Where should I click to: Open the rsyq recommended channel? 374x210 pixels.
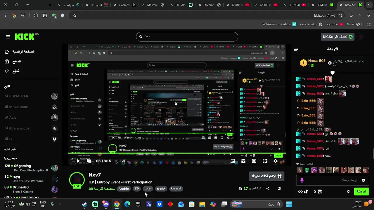[31, 179]
